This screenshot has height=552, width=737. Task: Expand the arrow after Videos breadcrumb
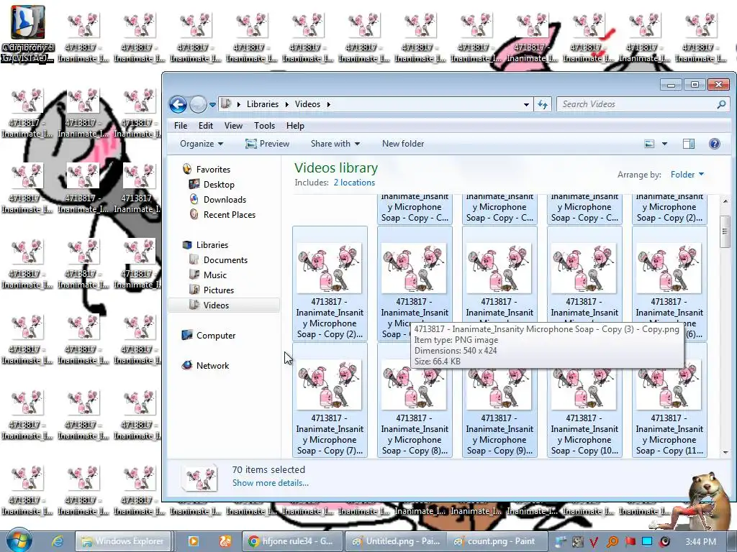(x=328, y=104)
